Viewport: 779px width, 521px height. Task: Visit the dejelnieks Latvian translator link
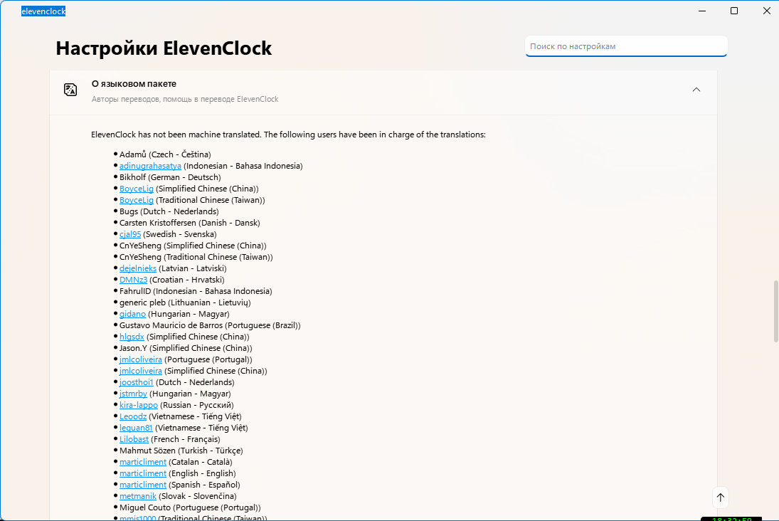137,268
